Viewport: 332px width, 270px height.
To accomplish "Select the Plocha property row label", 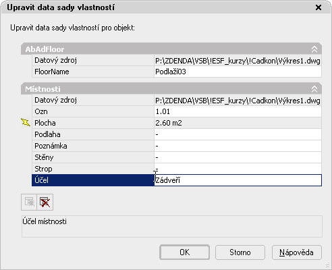I will [x=93, y=123].
